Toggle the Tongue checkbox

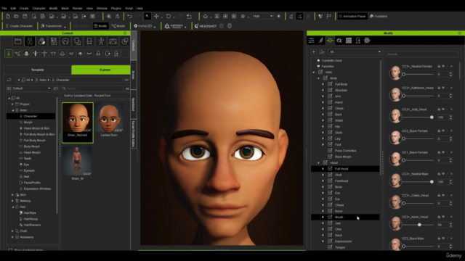point(330,247)
